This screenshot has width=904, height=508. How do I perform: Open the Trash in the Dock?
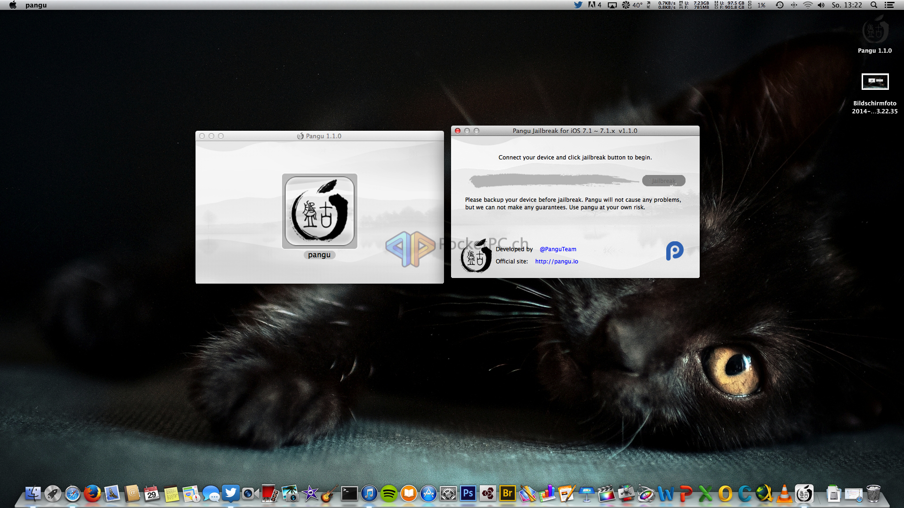[x=873, y=493]
